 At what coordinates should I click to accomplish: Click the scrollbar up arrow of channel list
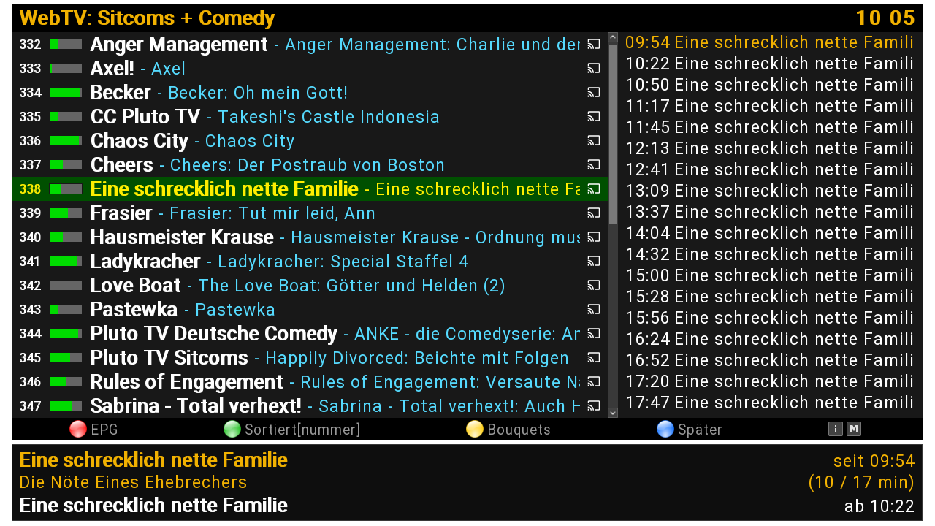pyautogui.click(x=613, y=37)
